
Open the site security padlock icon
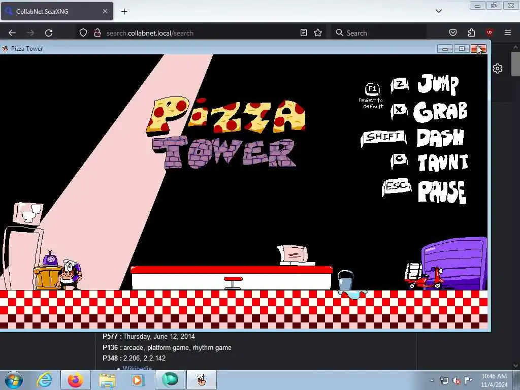pyautogui.click(x=97, y=32)
